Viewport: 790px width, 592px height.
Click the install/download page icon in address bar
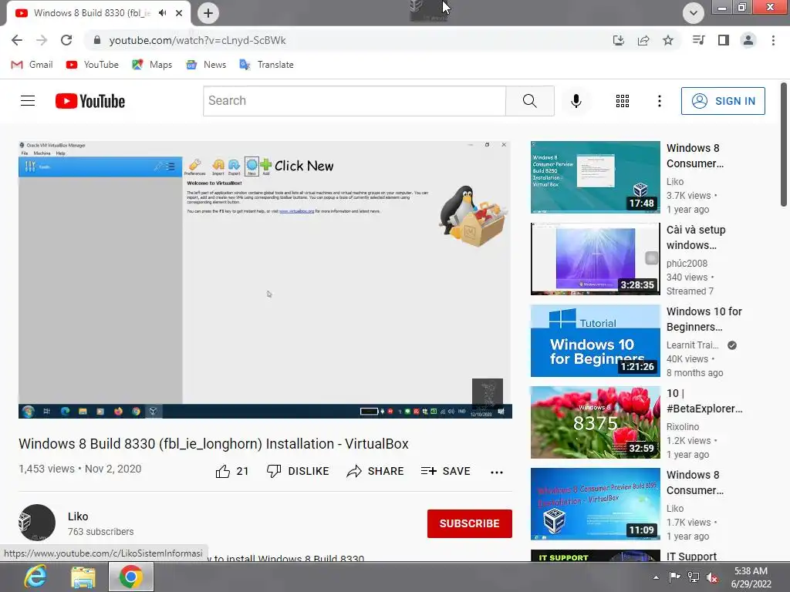tap(619, 40)
